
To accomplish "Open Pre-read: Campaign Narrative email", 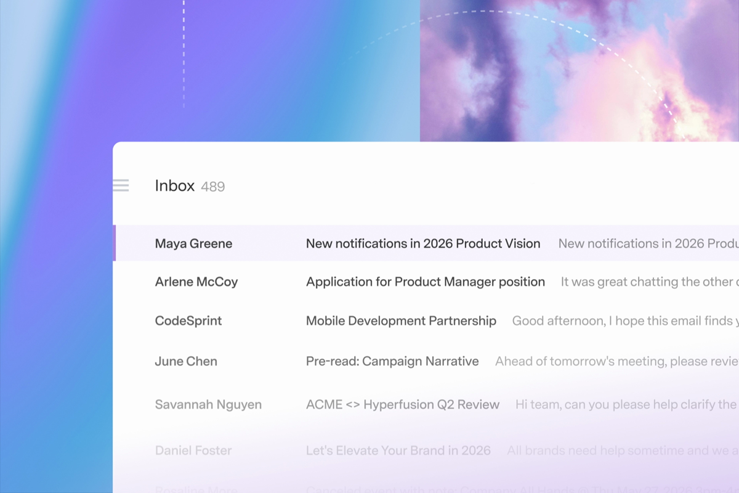I will [x=392, y=361].
